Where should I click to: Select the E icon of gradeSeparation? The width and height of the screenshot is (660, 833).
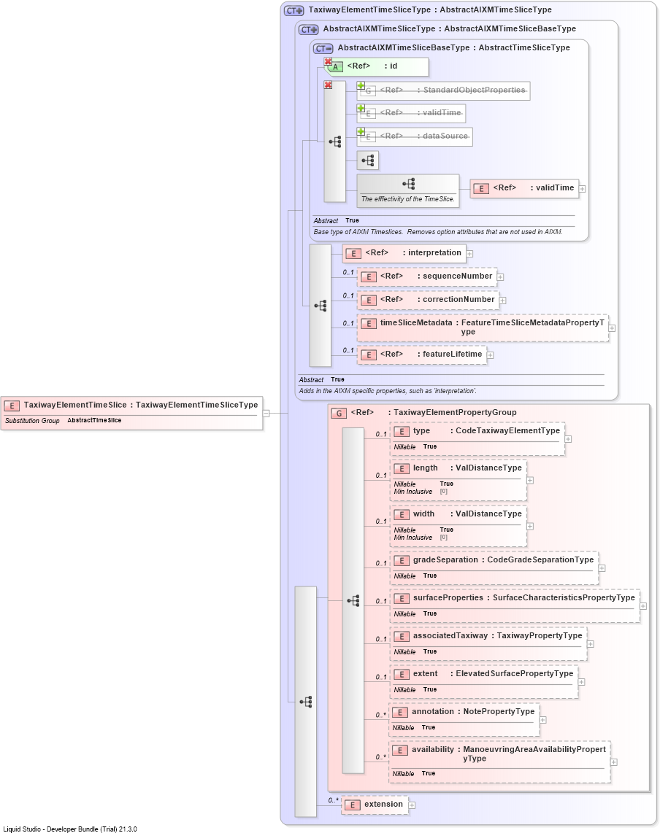pos(402,561)
